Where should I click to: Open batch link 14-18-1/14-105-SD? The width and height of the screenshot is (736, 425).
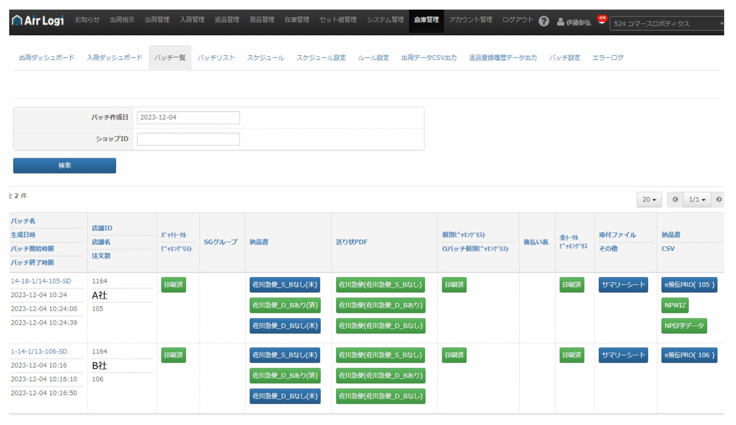[41, 281]
